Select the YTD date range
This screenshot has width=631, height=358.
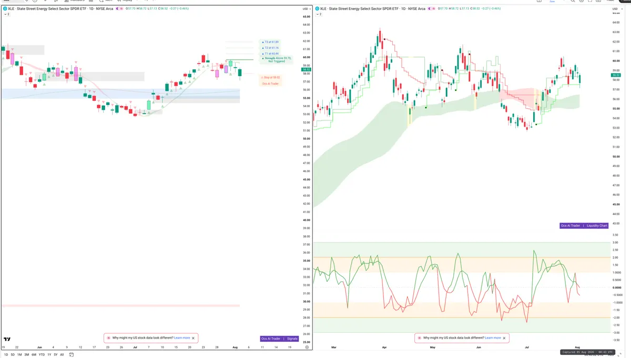coord(42,355)
